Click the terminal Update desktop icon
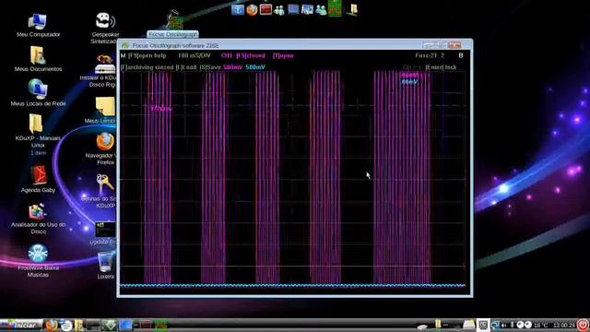Screen dimensions: 590x332 coord(105,229)
